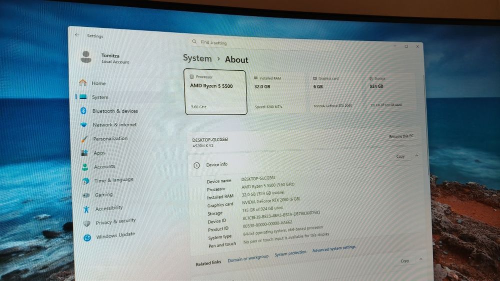500x281 pixels.
Task: Click '135 GB of 924 GB used' row value
Action: [262, 209]
